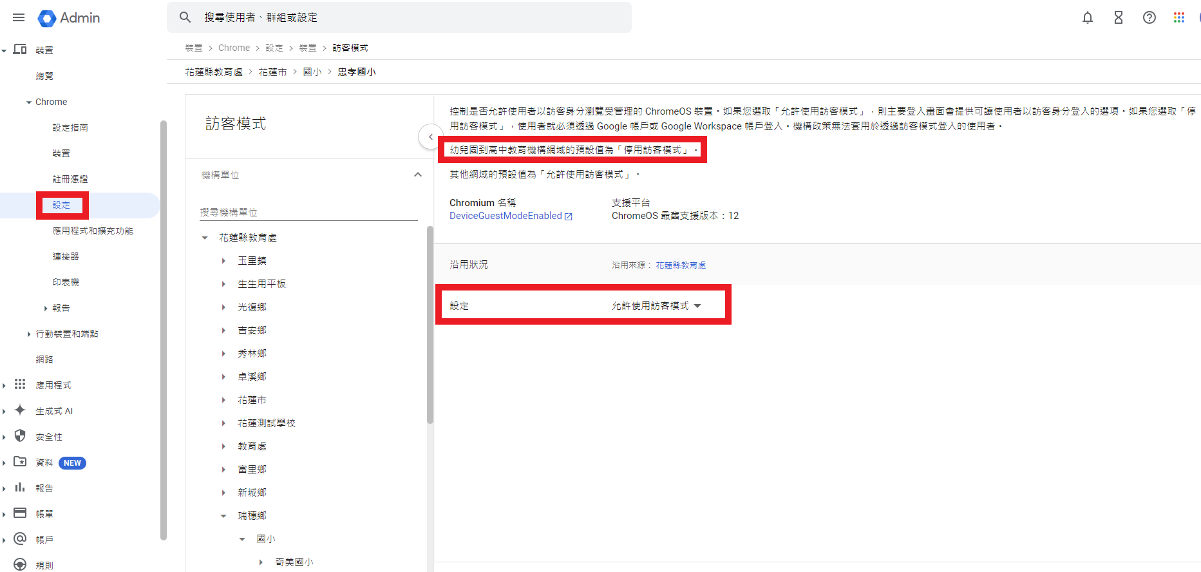The width and height of the screenshot is (1201, 572).
Task: Click the Google Admin logo
Action: tap(70, 18)
